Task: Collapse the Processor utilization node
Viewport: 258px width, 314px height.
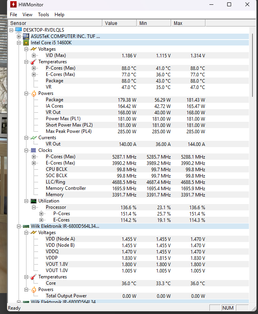Action: (34, 207)
